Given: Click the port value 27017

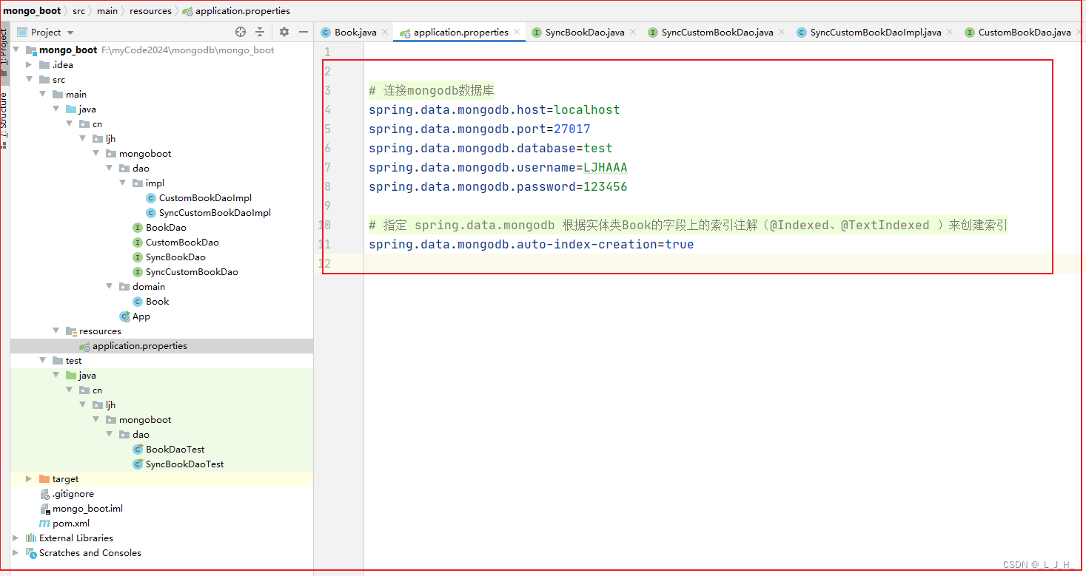Looking at the screenshot, I should (x=572, y=129).
